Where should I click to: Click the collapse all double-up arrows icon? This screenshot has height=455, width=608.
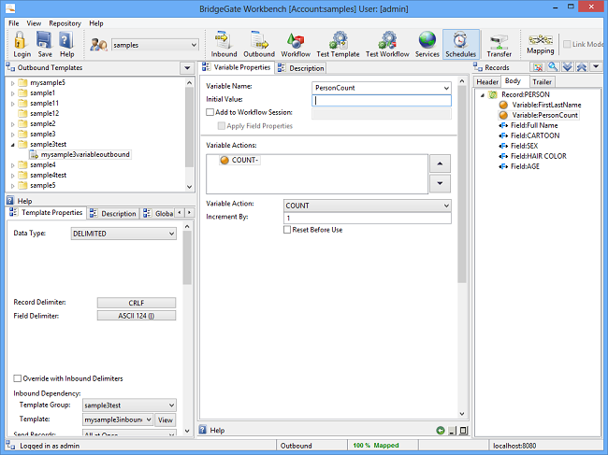(581, 67)
